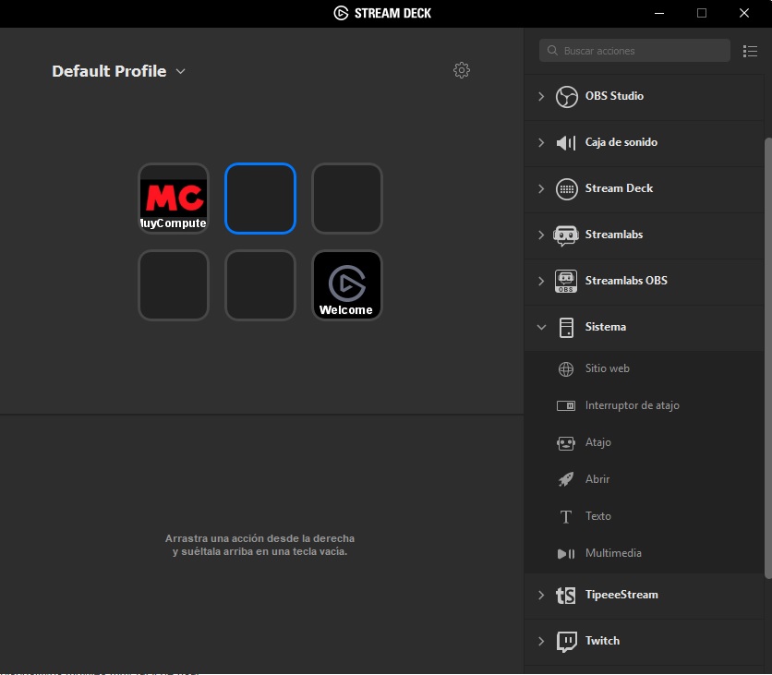Click the Caja de sonido speaker icon
Screen dimensions: 772x675
pos(566,142)
